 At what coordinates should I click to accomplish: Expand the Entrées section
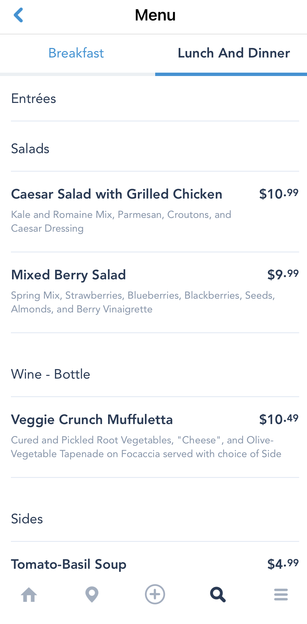(x=34, y=99)
